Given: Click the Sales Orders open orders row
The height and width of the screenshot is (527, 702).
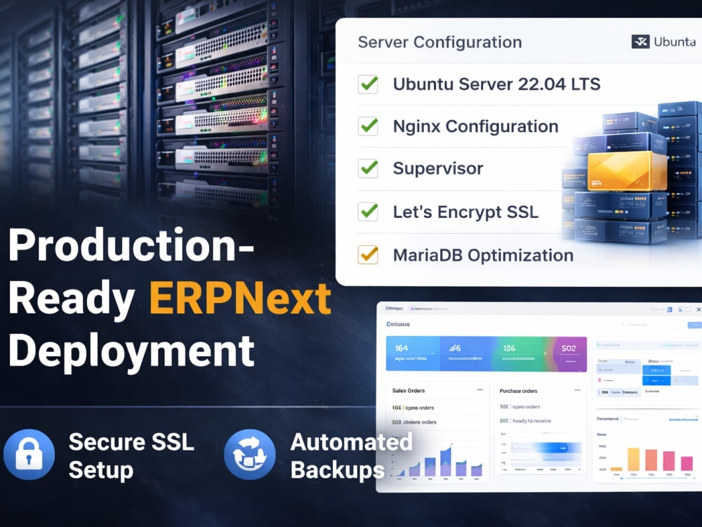Looking at the screenshot, I should point(413,408).
